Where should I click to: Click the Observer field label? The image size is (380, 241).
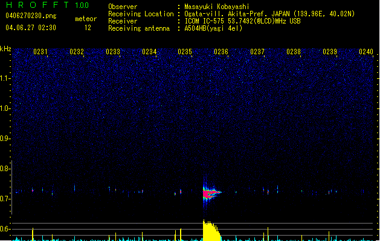click(x=123, y=7)
